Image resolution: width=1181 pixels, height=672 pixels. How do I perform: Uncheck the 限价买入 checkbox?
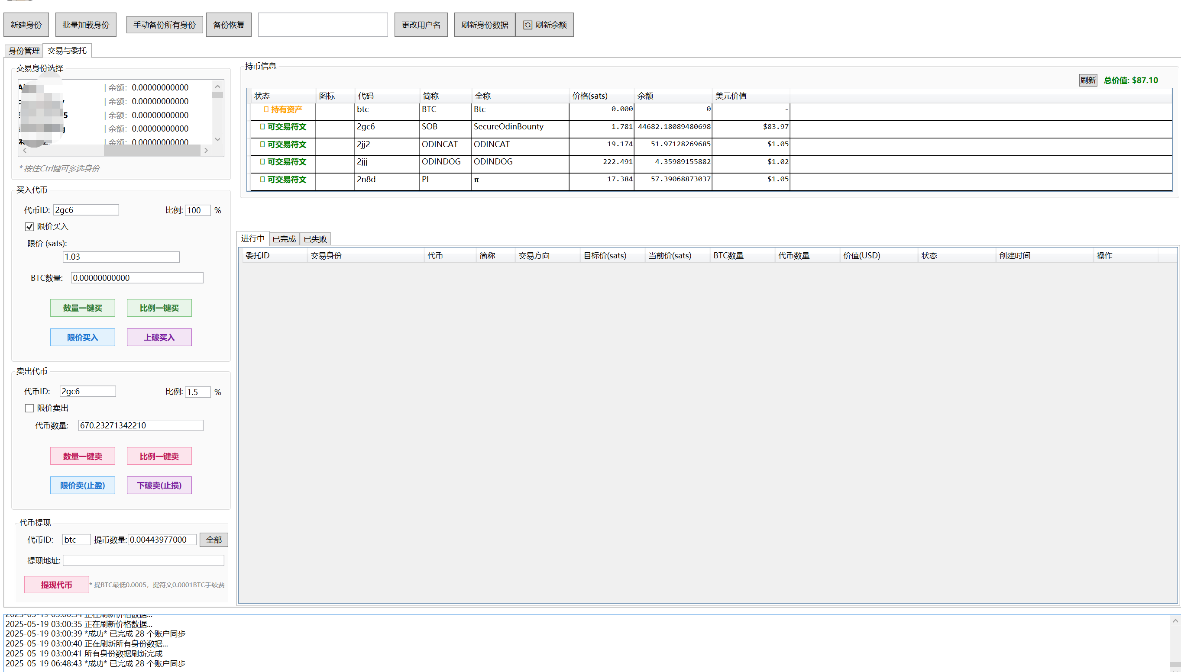(29, 227)
